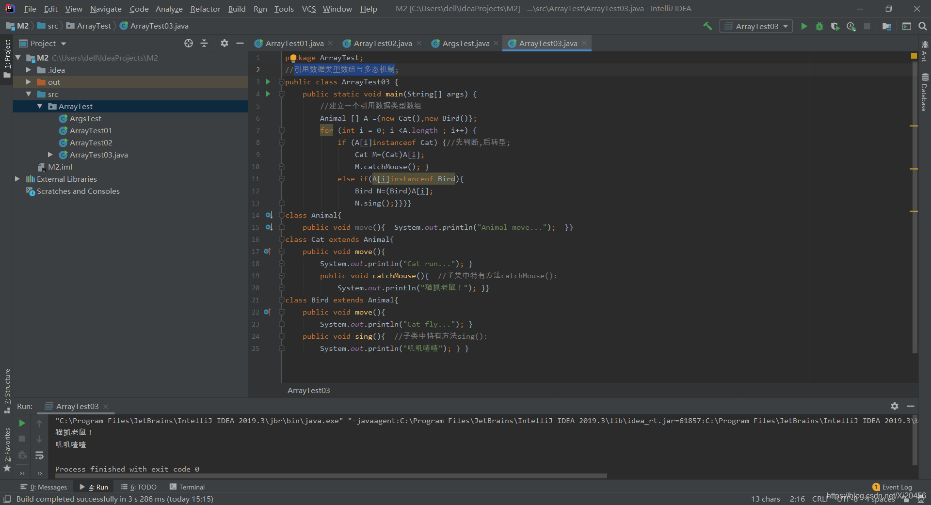Hide the Project tool window

(240, 43)
